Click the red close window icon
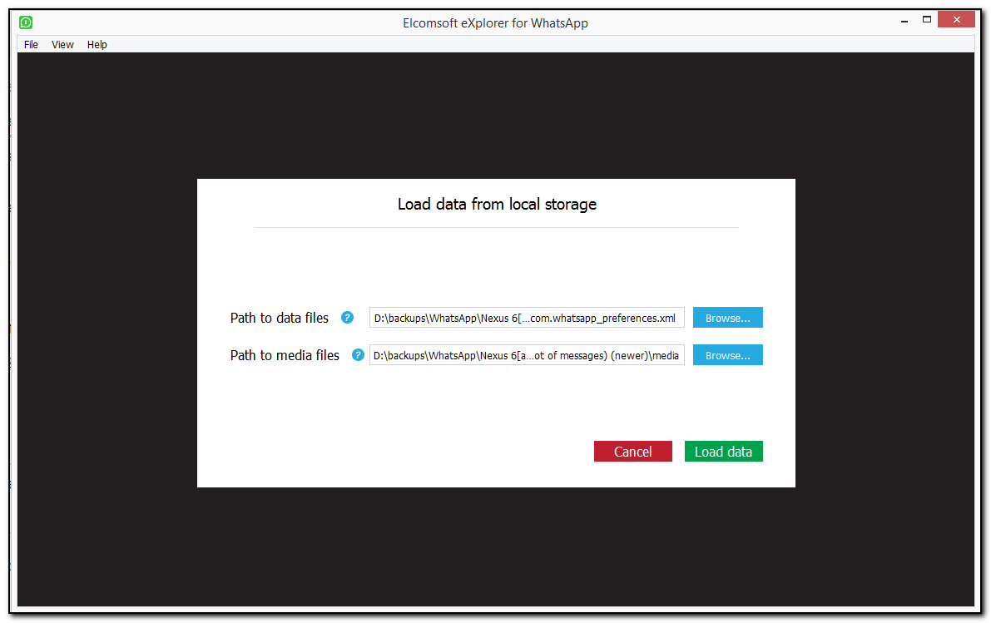The image size is (991, 623). point(955,18)
